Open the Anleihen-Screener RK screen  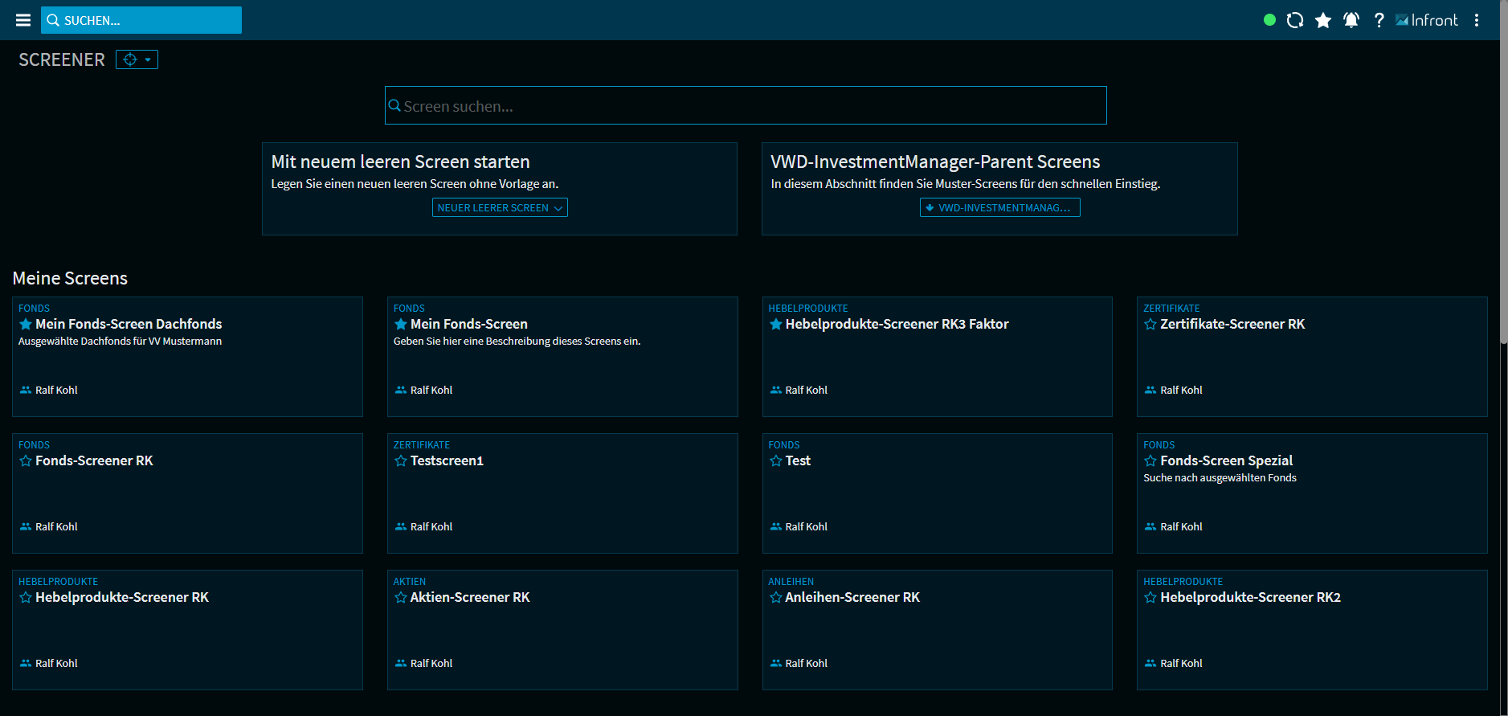pyautogui.click(x=852, y=597)
